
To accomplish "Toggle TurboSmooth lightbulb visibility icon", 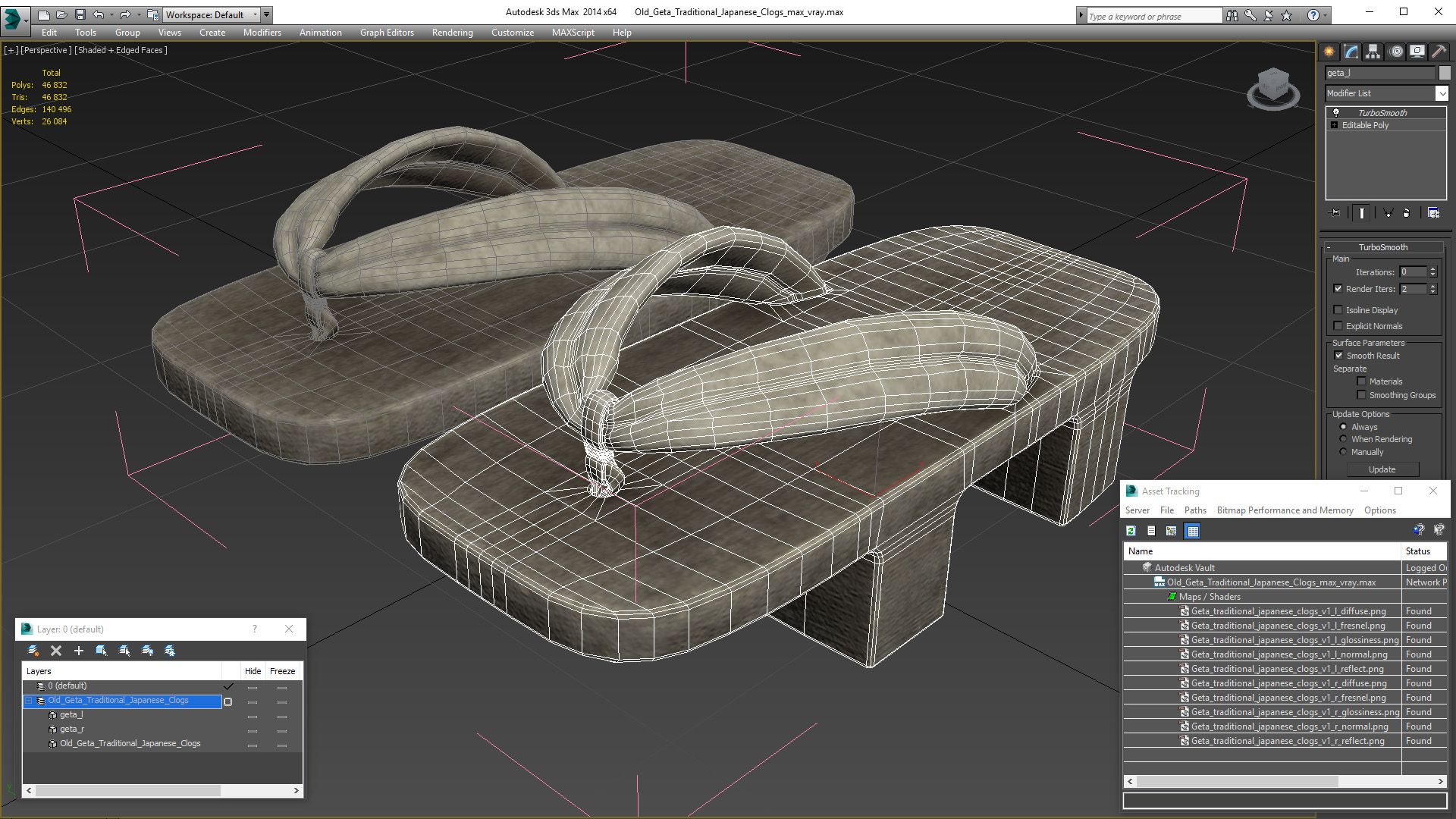I will point(1336,112).
